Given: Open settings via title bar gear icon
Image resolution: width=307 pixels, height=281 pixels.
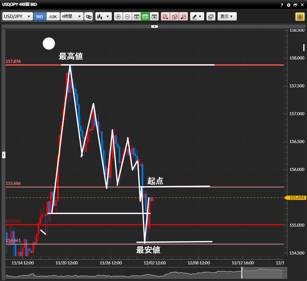Looking at the screenshot, I should [x=289, y=5].
